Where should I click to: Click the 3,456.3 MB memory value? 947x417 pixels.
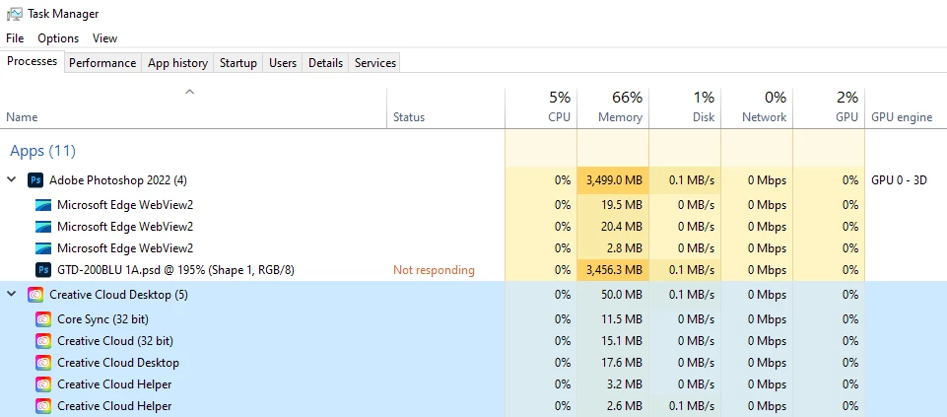(614, 270)
